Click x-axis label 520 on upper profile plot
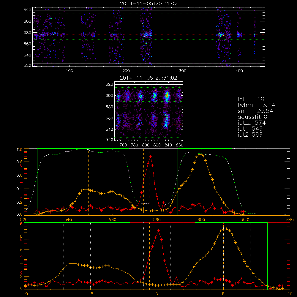The height and width of the screenshot is (297, 297). pyautogui.click(x=24, y=220)
